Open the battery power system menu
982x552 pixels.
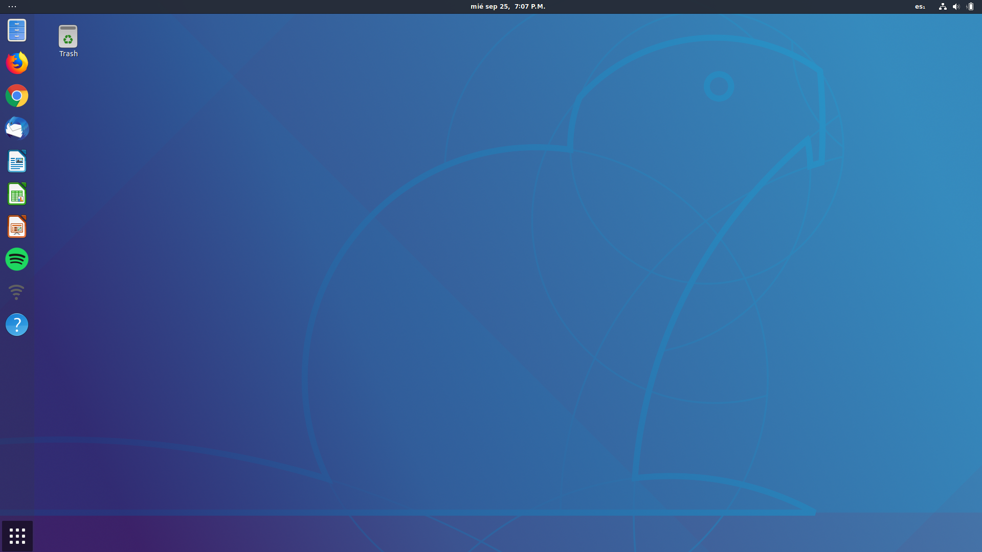pyautogui.click(x=970, y=7)
